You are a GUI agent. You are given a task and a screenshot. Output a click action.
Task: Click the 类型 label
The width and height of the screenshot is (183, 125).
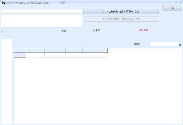[64, 31]
